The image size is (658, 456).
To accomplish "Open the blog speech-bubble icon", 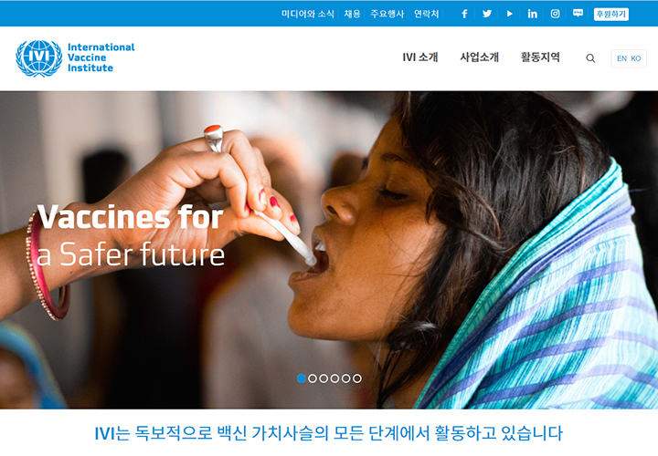I will [578, 14].
